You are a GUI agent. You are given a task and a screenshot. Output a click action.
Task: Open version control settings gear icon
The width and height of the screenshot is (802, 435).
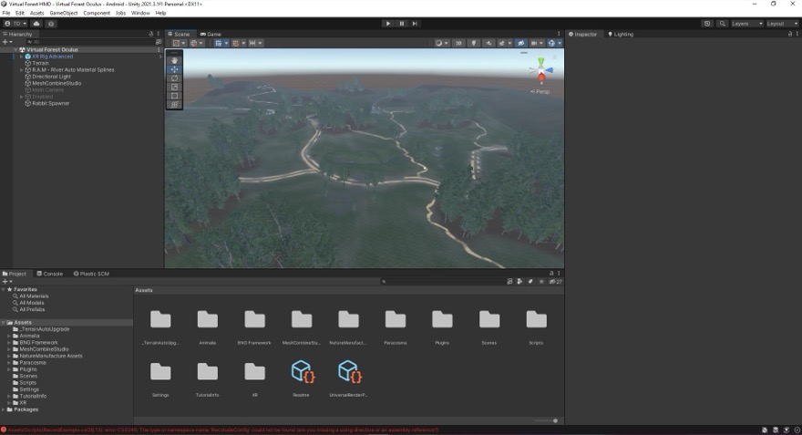(51, 24)
